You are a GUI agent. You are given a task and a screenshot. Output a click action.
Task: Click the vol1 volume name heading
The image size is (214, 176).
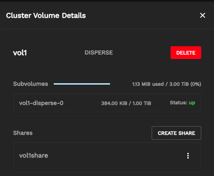click(x=20, y=53)
